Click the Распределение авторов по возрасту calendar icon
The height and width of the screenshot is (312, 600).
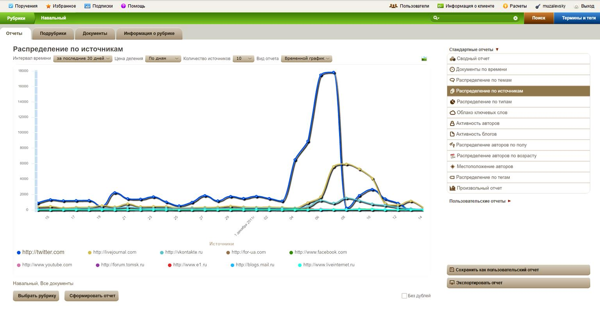(x=453, y=156)
